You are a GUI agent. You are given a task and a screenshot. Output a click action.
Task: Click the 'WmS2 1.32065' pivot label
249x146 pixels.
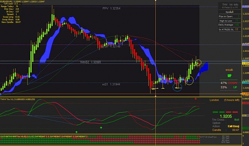[90, 62]
